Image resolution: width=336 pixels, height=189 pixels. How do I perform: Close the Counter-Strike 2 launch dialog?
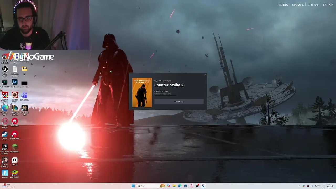tap(205, 75)
